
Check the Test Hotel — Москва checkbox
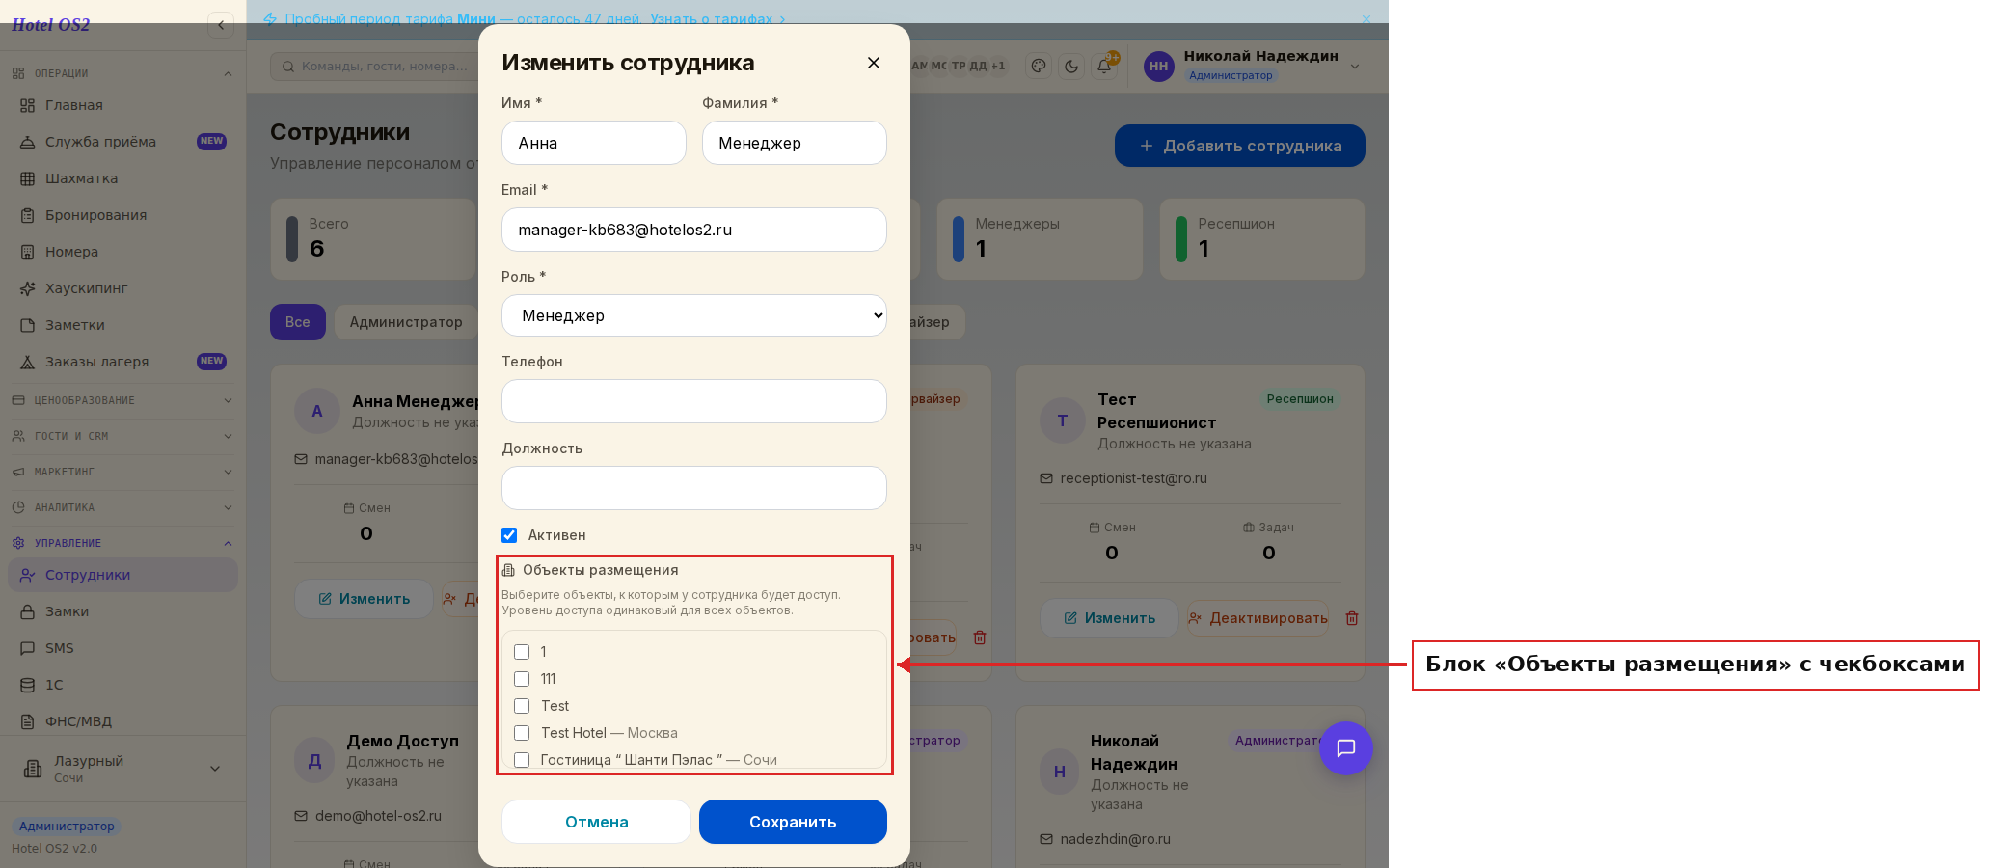pos(522,733)
